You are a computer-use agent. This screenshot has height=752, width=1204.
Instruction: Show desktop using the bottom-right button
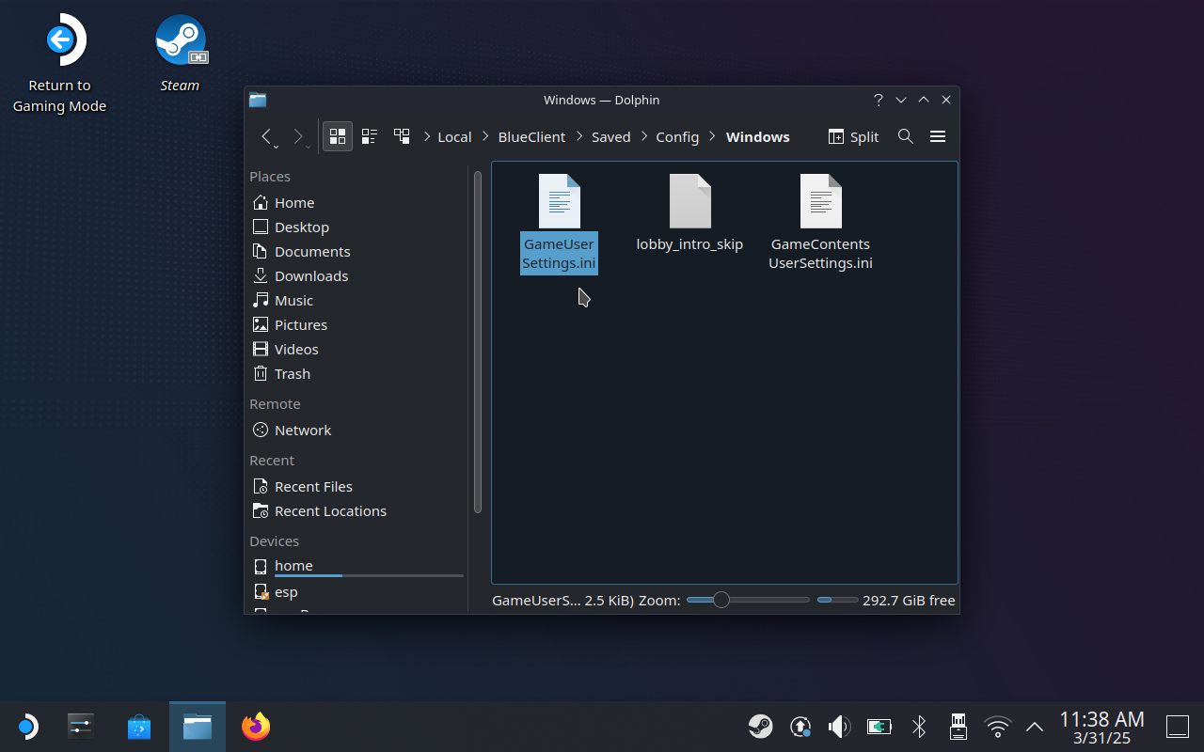(1177, 726)
